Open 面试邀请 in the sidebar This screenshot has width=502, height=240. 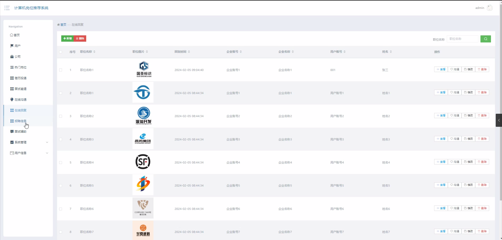coord(28,89)
